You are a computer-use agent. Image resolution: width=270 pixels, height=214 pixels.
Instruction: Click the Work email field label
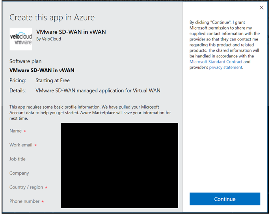[21, 145]
